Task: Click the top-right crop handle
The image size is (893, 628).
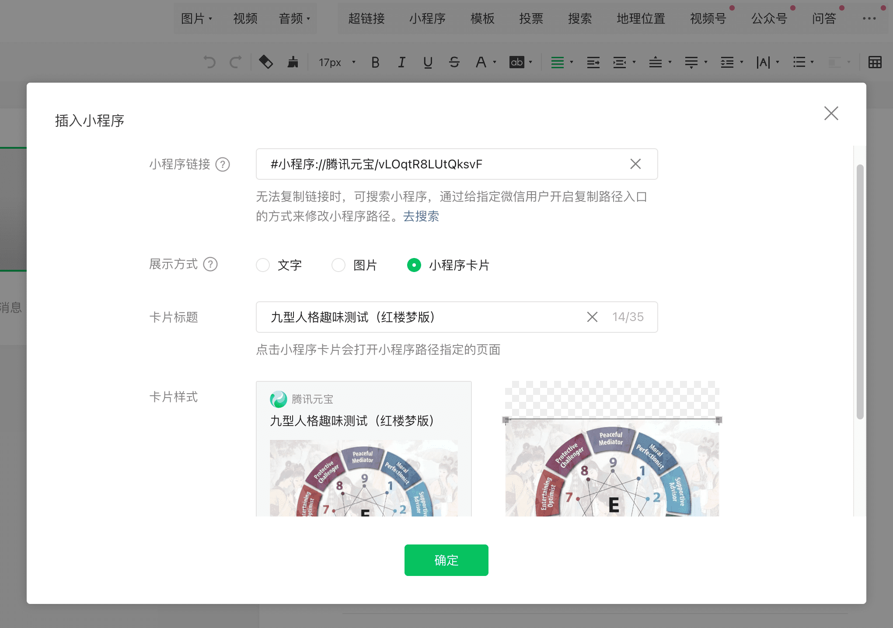Action: point(719,420)
